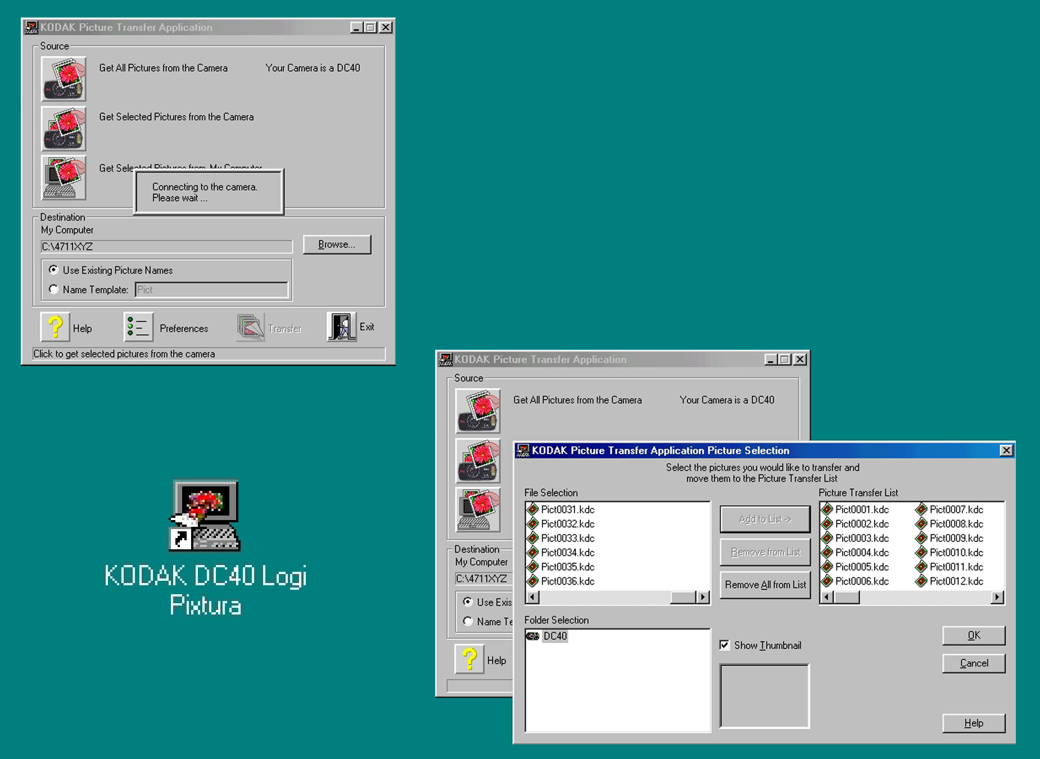Select Use Existing Picture Names radio in left window
Viewport: 1040px width, 759px height.
53,270
